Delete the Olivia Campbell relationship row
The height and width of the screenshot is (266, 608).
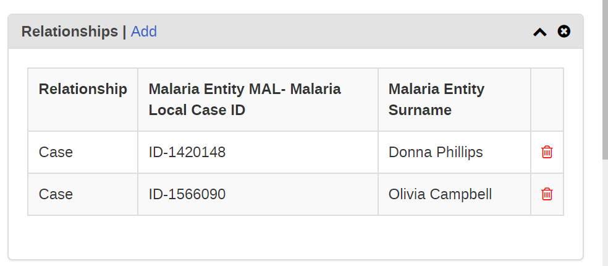[547, 194]
